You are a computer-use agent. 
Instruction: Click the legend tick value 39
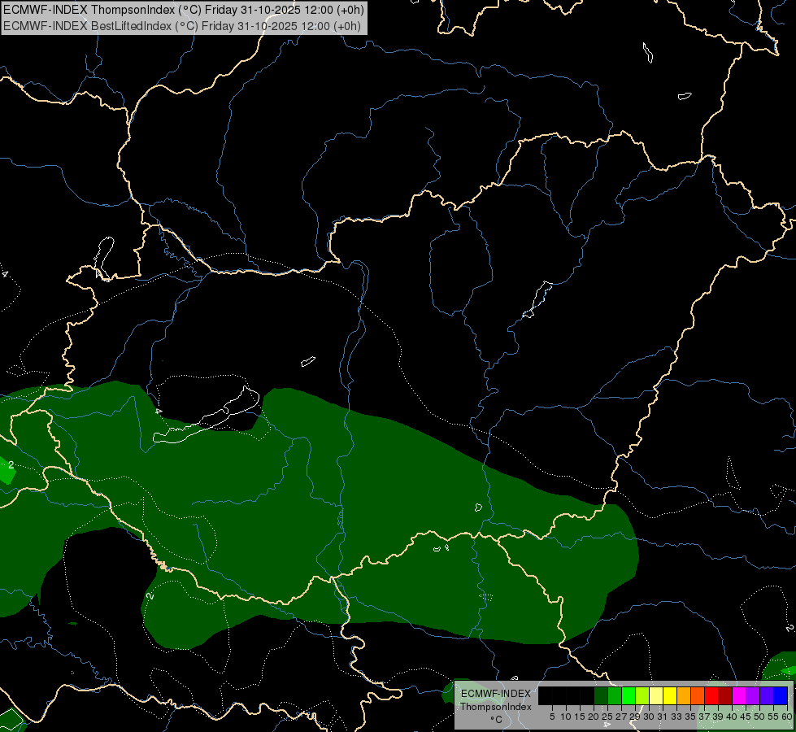tap(718, 717)
